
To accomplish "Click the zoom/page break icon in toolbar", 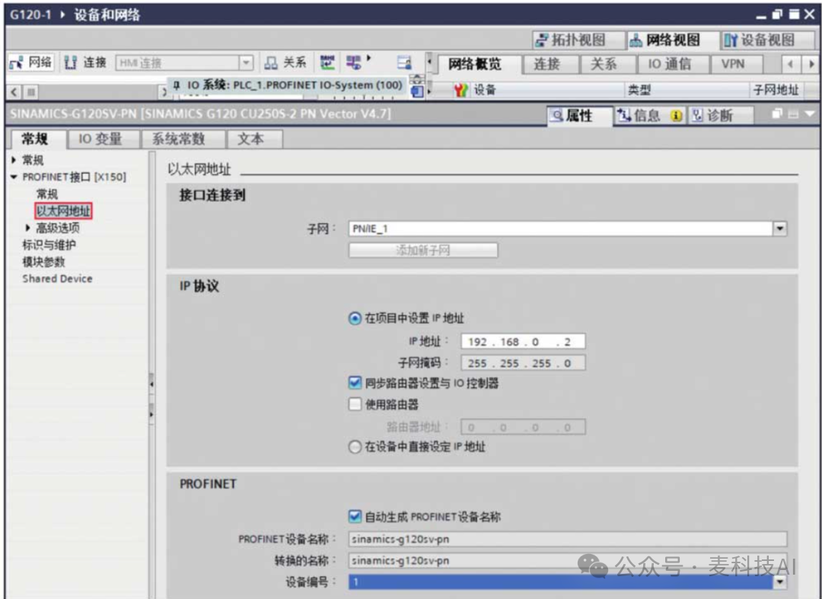I will tap(404, 63).
